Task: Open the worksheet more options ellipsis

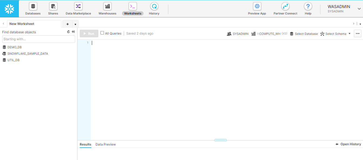Action: [358, 34]
